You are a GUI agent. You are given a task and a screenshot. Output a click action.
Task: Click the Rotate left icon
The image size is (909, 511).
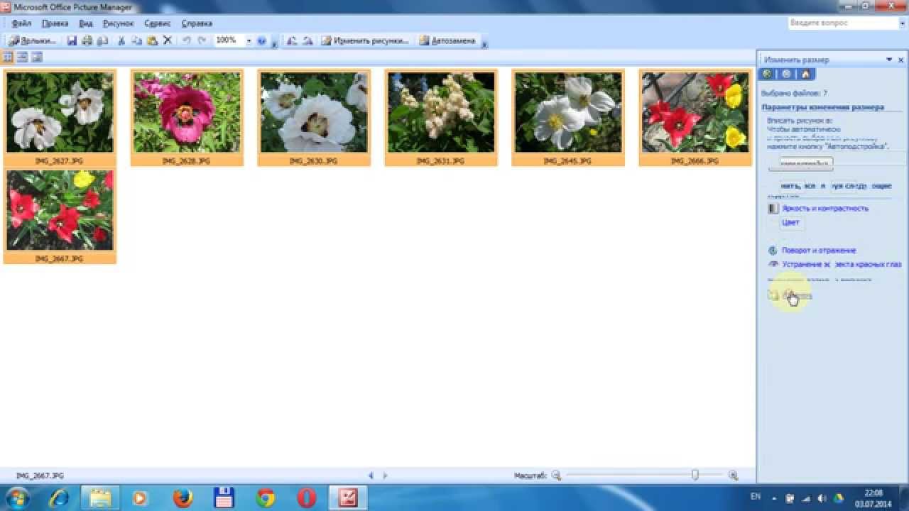point(291,40)
